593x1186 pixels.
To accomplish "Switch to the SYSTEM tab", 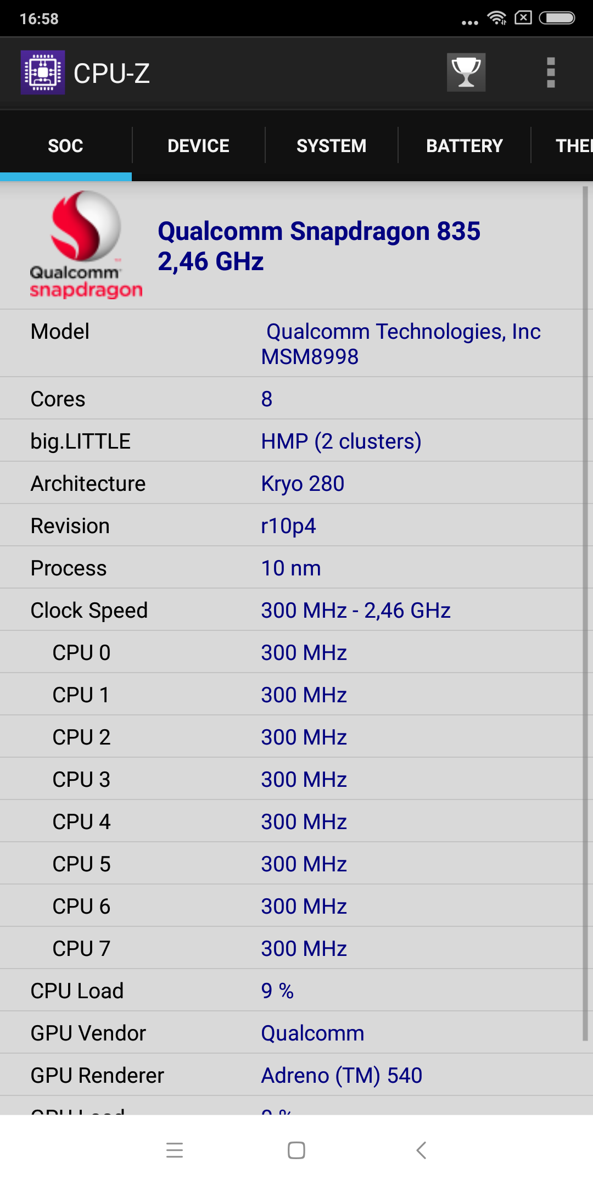I will click(331, 146).
